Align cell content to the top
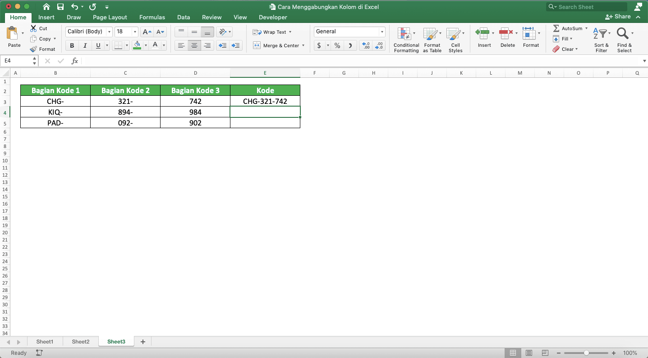 point(181,31)
